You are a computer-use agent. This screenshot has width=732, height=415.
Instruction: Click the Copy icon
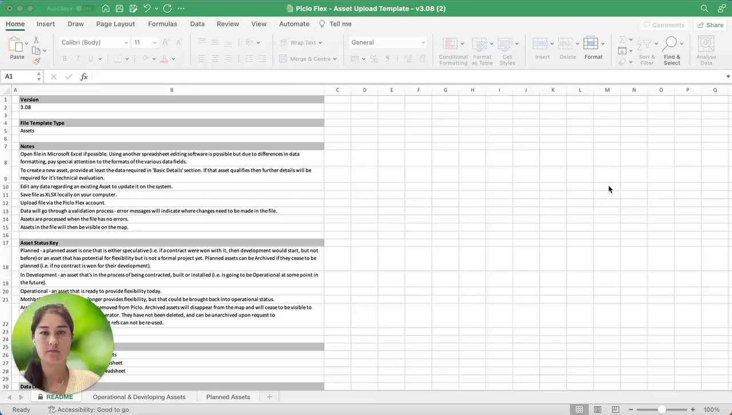pyautogui.click(x=36, y=50)
